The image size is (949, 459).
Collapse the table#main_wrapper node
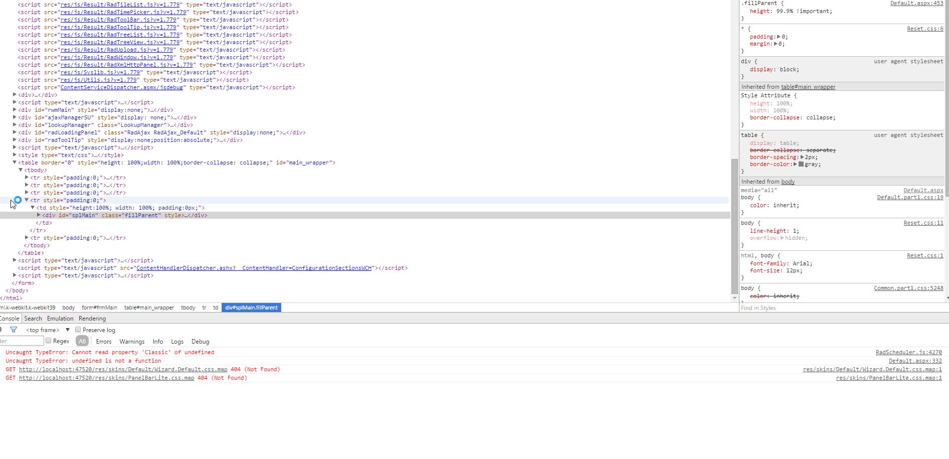[x=15, y=163]
